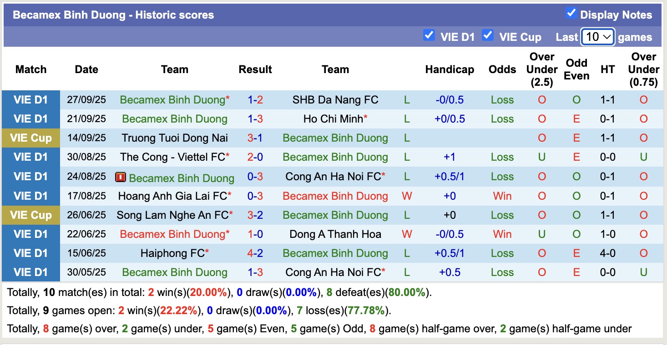Click the VIE Cup badge on the 26/06 row
The image size is (667, 345).
tap(30, 215)
